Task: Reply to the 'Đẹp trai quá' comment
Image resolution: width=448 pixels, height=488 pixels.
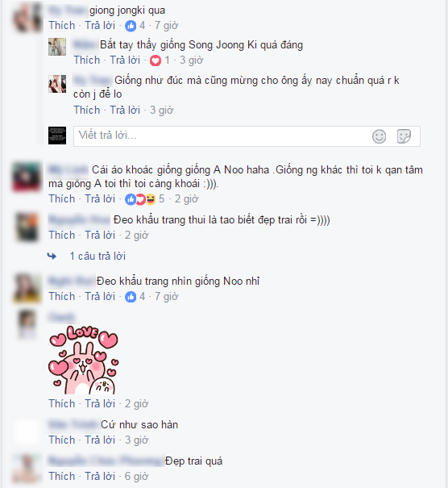Action: [x=100, y=477]
